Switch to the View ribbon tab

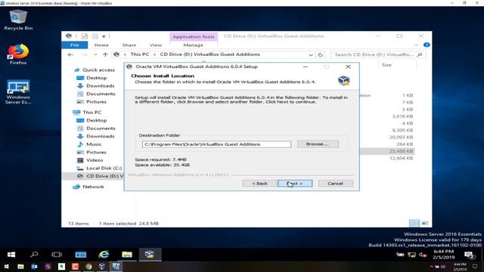pyautogui.click(x=156, y=45)
